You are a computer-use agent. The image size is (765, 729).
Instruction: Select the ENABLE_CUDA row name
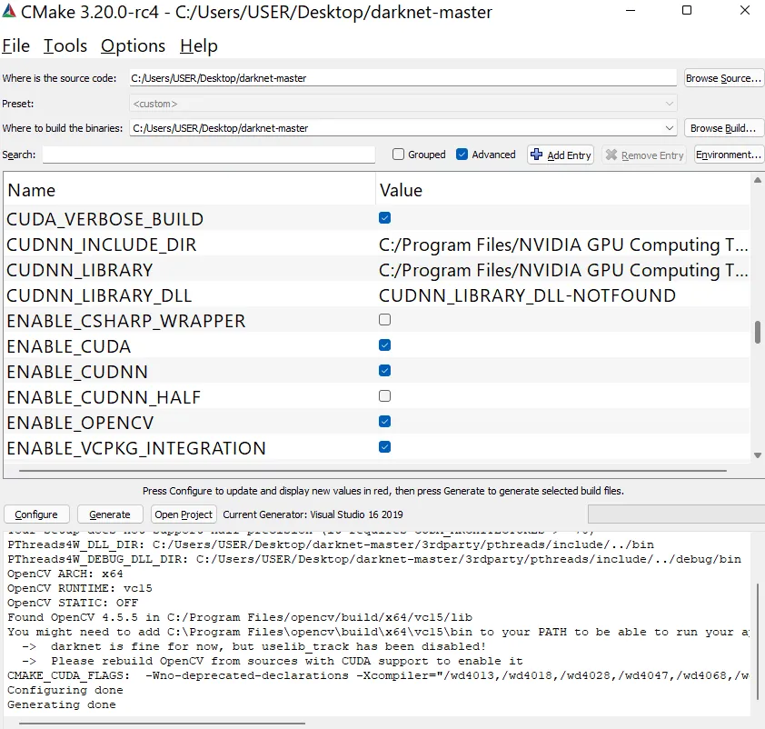coord(69,346)
